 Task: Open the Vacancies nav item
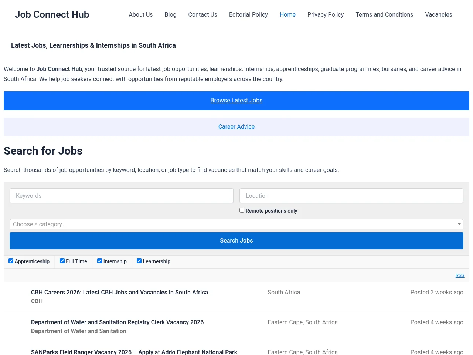click(x=439, y=14)
